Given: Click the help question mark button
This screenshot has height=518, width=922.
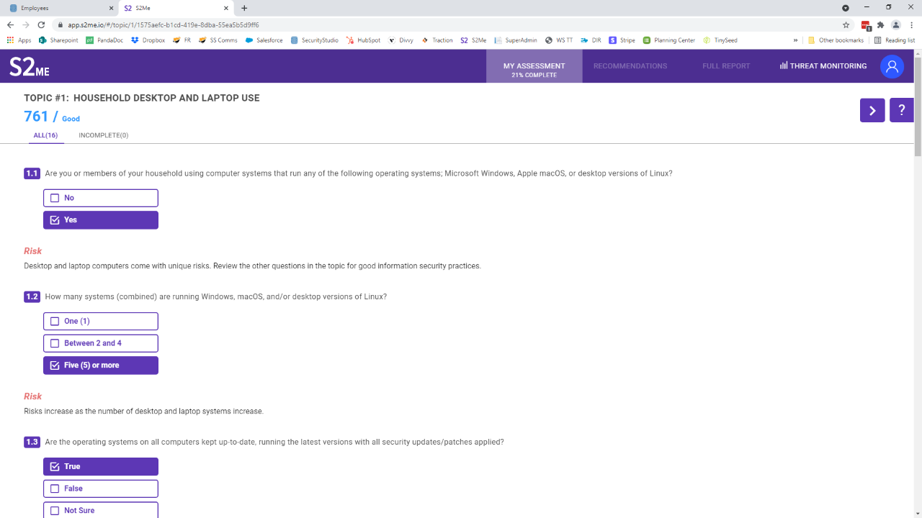Looking at the screenshot, I should click(x=901, y=110).
